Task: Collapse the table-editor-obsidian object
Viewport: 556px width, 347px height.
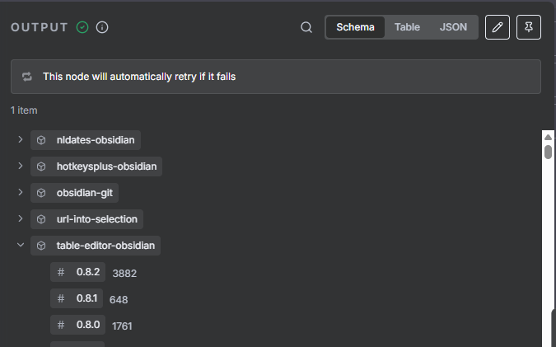Action: (x=21, y=245)
